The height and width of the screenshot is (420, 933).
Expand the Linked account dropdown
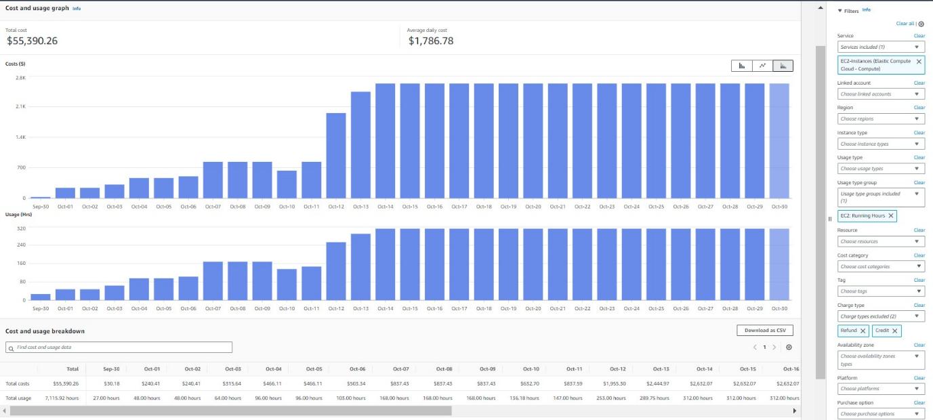pos(881,94)
